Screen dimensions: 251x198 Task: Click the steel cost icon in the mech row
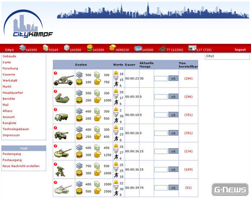tap(79, 166)
